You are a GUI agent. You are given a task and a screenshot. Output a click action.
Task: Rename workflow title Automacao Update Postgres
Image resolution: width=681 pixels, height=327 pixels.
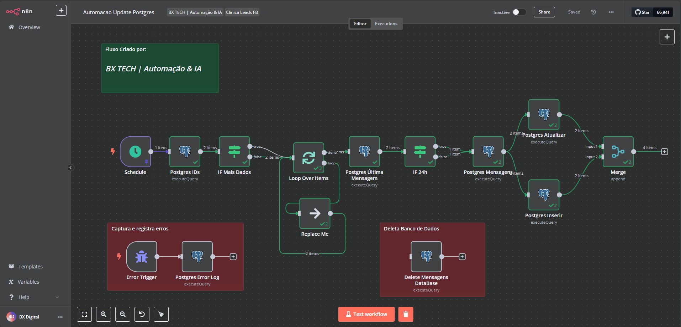[x=118, y=12]
